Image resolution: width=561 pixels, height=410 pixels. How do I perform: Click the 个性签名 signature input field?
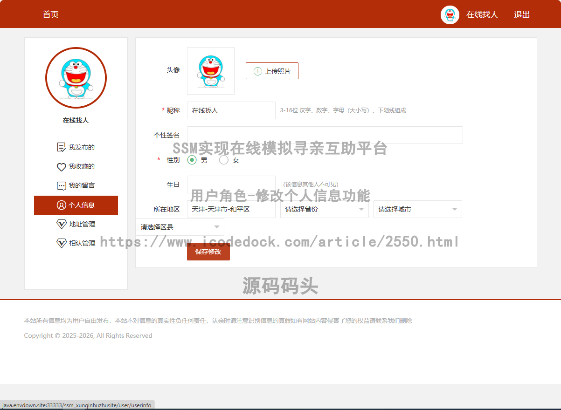[x=325, y=135]
